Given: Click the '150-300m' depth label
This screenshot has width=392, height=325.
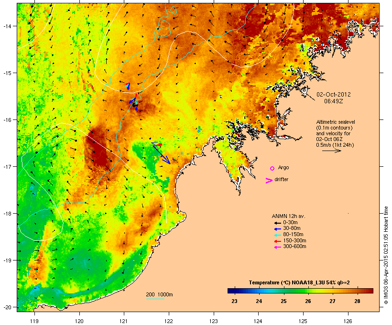Looking at the screenshot, I should point(294,240).
